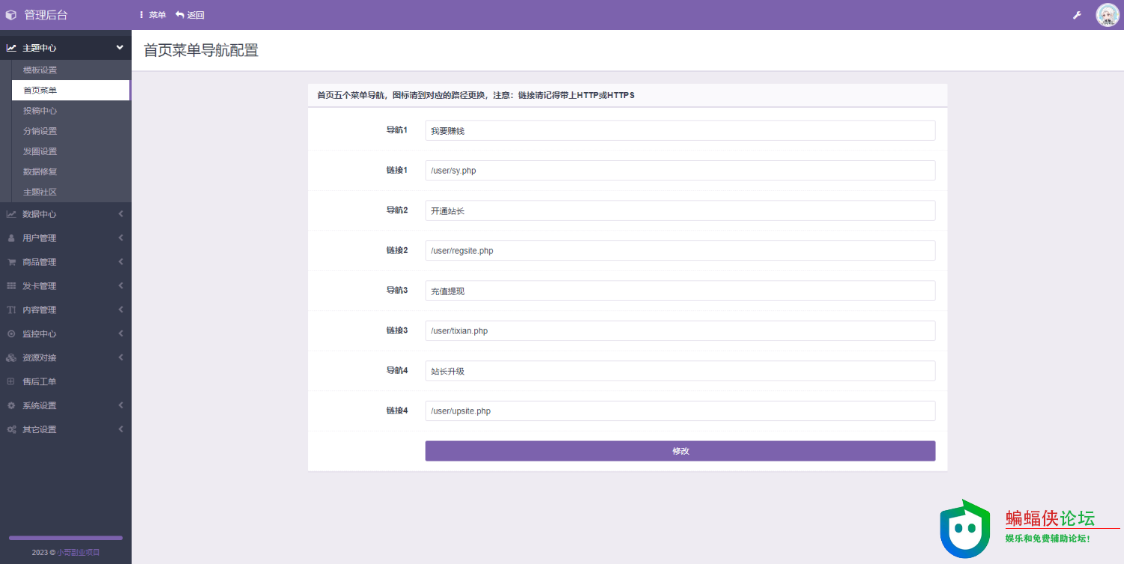Image resolution: width=1124 pixels, height=564 pixels.
Task: Click the 导航3 field label
Action: pos(396,291)
